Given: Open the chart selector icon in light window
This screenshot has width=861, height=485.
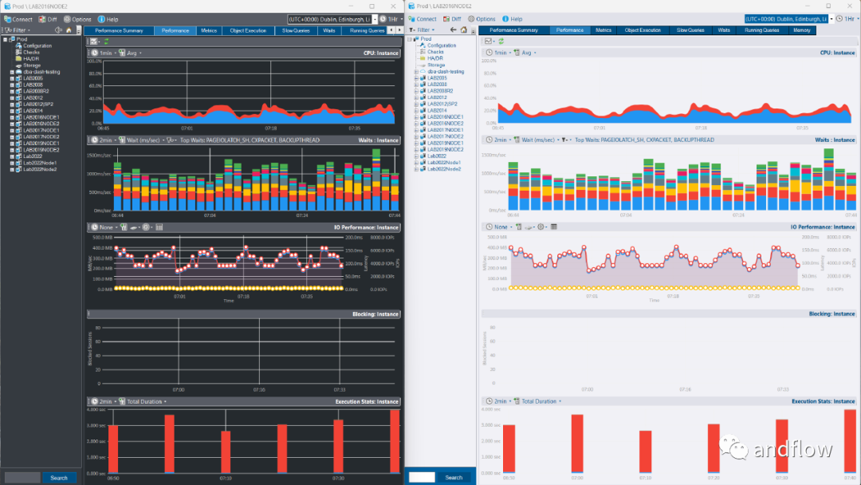Looking at the screenshot, I should 489,41.
